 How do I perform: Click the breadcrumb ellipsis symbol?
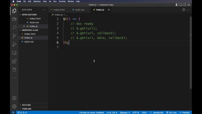coord(66,15)
